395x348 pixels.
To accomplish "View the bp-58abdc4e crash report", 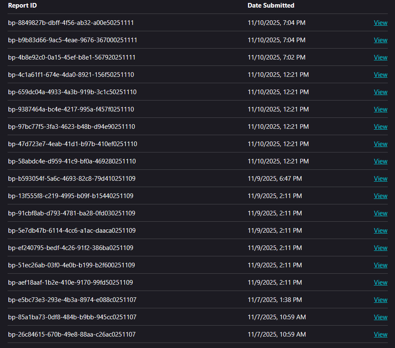I will [x=380, y=161].
